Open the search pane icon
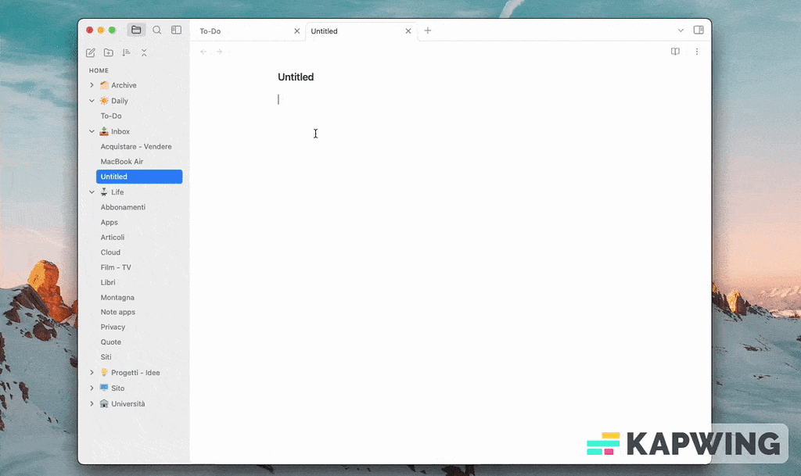The height and width of the screenshot is (476, 801). tap(156, 30)
